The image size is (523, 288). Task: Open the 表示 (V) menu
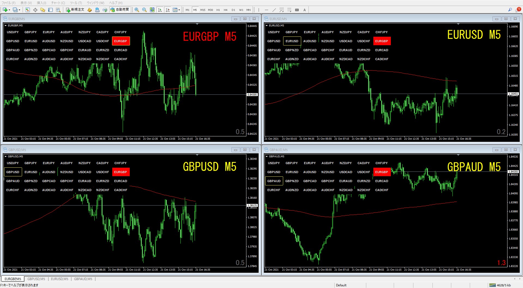(x=26, y=3)
